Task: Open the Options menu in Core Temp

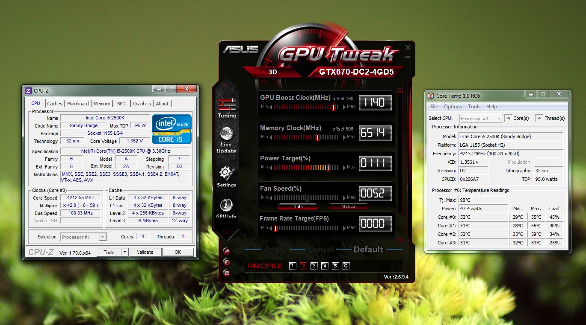Action: pos(453,107)
